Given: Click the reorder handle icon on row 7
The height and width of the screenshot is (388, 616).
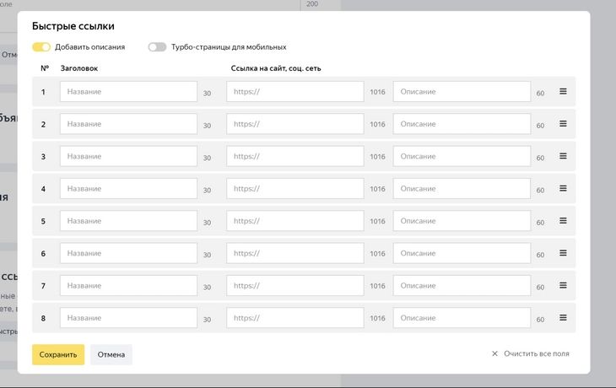Looking at the screenshot, I should click(563, 285).
